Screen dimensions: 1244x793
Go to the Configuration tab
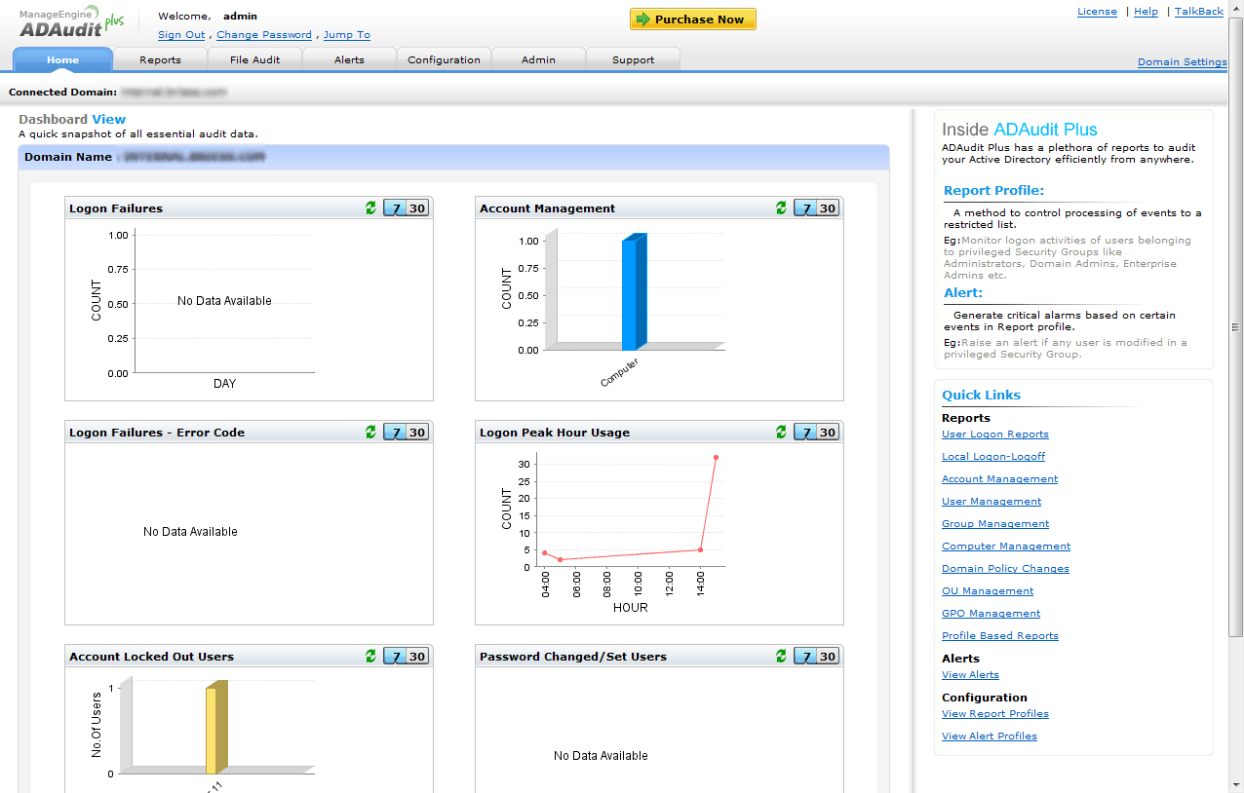[x=444, y=60]
